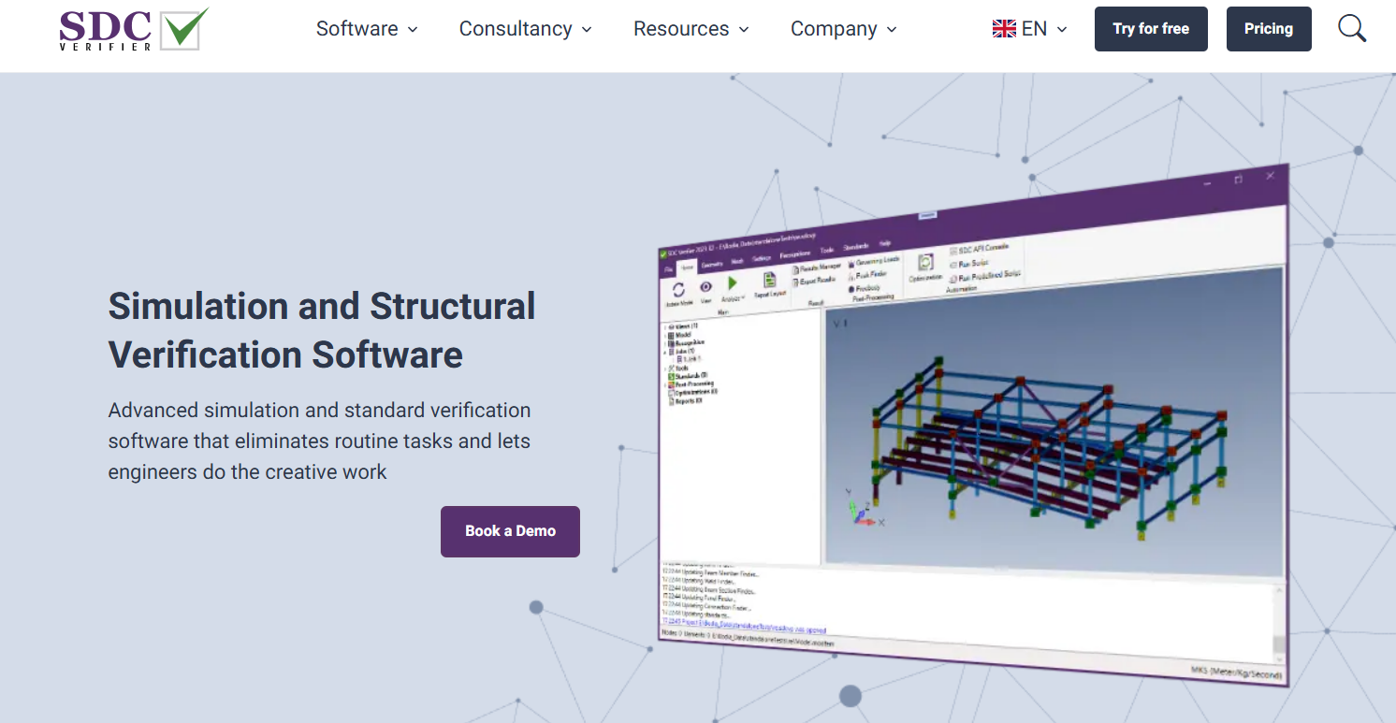Viewport: 1396px width, 723px height.
Task: Switch to the Home ribbon tab
Action: (687, 268)
